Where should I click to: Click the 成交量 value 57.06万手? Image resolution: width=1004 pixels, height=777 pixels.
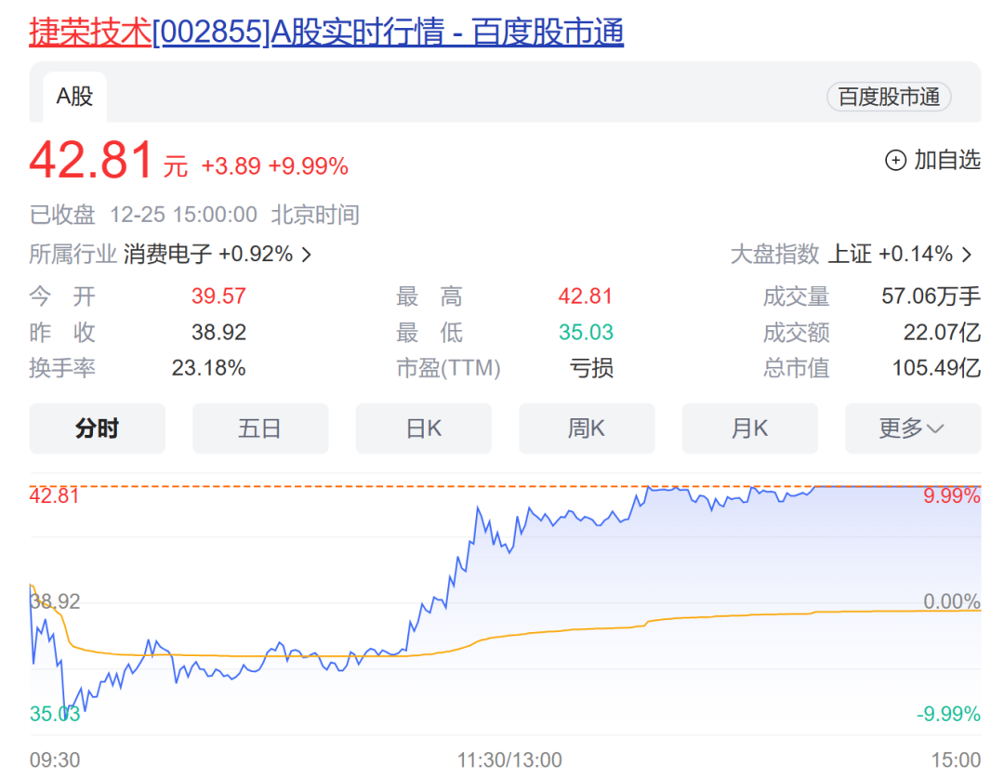(x=931, y=296)
